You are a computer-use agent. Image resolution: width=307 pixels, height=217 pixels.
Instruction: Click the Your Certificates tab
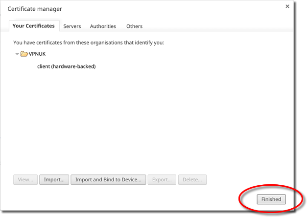pos(34,26)
